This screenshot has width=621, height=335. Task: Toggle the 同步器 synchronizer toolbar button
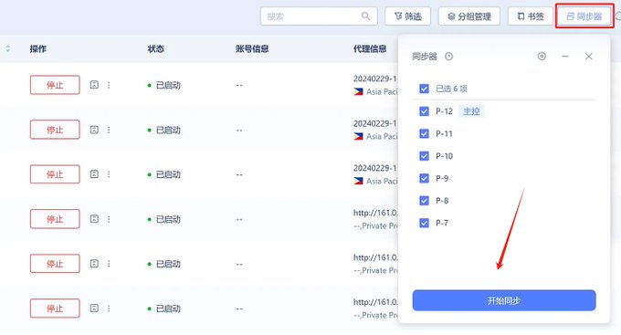click(x=584, y=16)
